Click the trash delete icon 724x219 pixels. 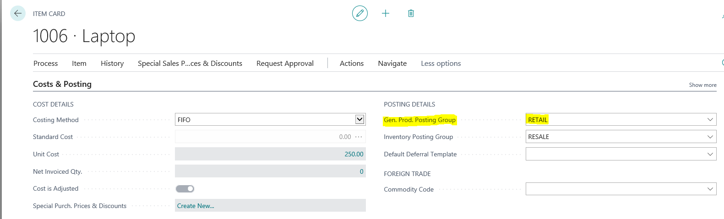(x=411, y=13)
